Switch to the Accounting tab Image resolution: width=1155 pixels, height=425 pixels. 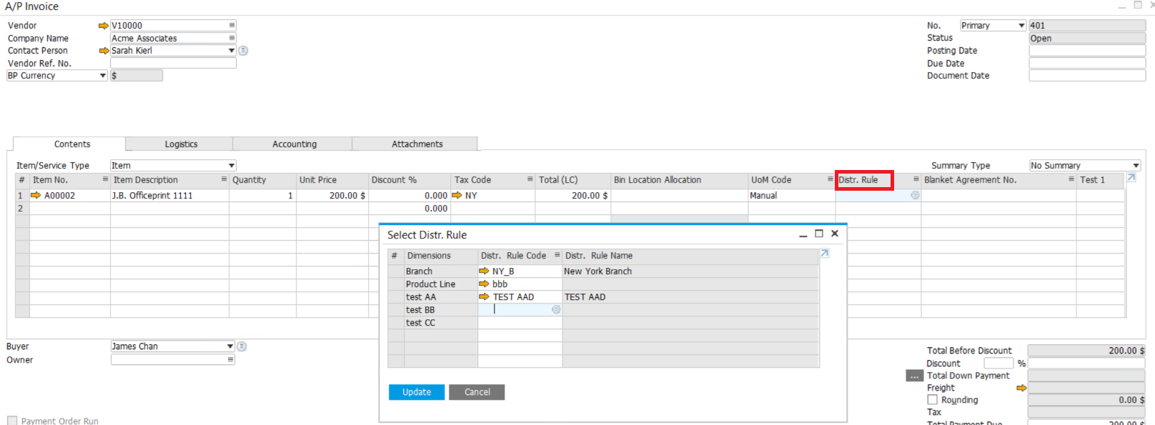pos(294,144)
